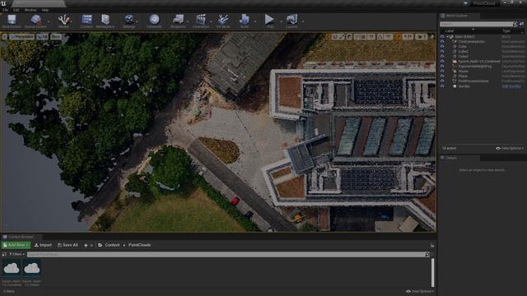Hide the Main (Editor) world row
The image size is (527, 296).
click(x=442, y=36)
